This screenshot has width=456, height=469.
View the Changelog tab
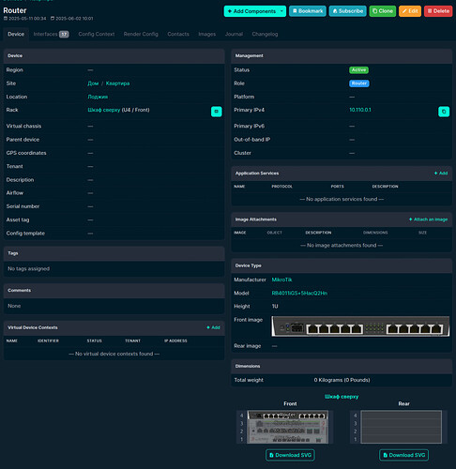265,34
